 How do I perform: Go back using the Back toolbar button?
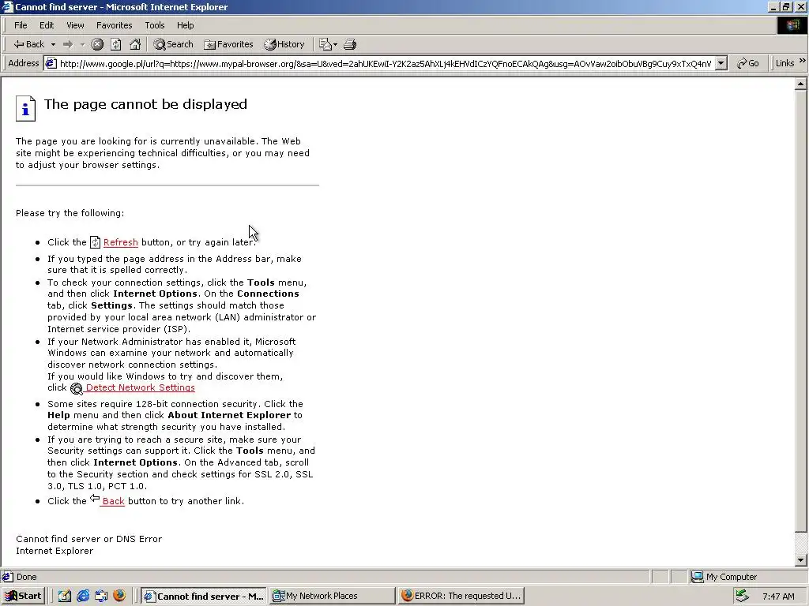[x=29, y=44]
